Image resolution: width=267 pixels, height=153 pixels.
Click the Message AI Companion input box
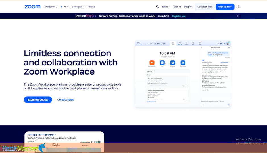(213, 101)
